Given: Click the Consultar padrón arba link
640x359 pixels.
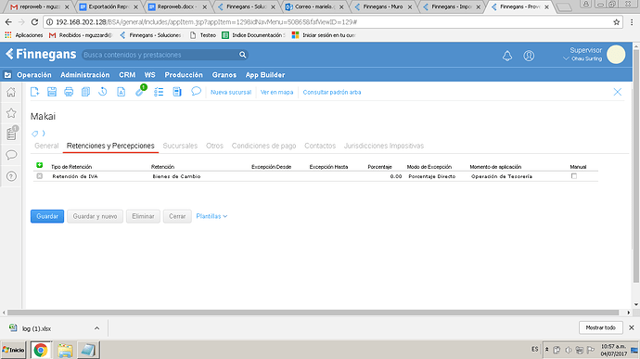Looking at the screenshot, I should pos(332,93).
